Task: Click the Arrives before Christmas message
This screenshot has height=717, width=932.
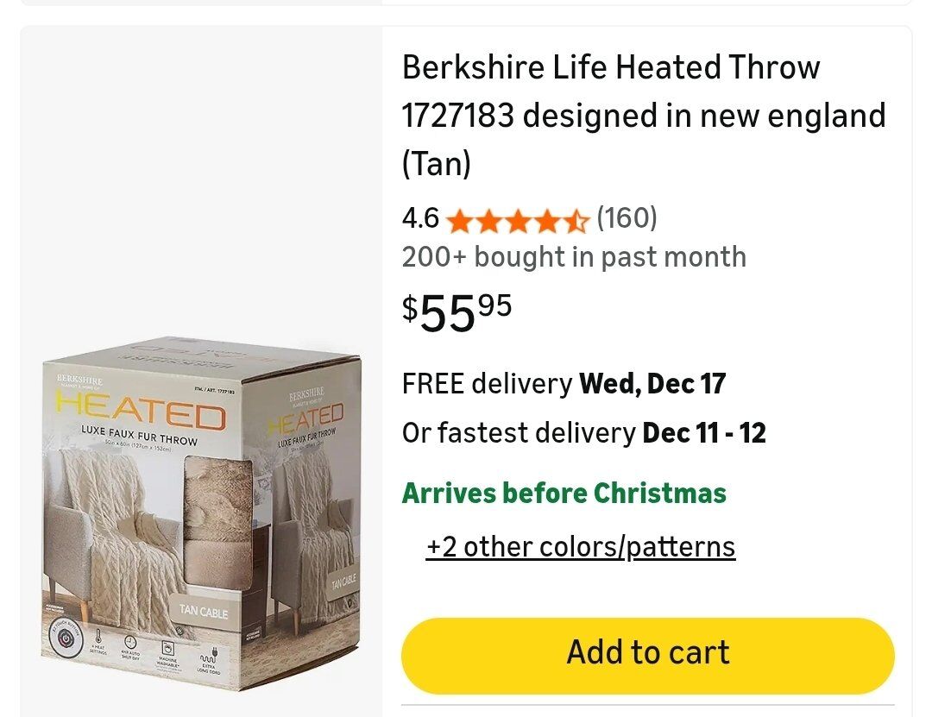Action: 564,494
